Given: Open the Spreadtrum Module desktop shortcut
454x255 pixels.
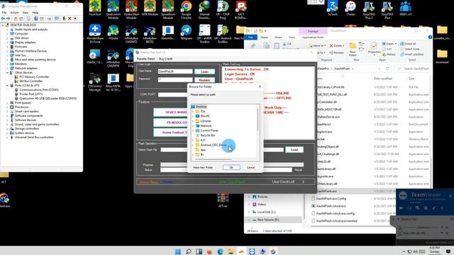Looking at the screenshot, I should click(168, 9).
